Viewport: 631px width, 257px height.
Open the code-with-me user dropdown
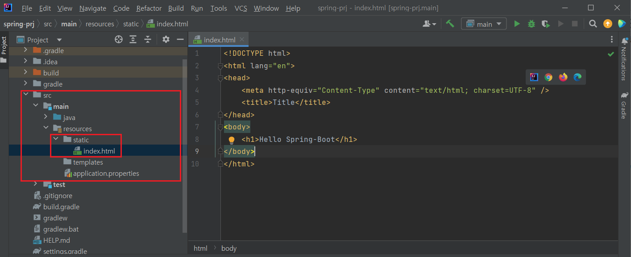429,24
